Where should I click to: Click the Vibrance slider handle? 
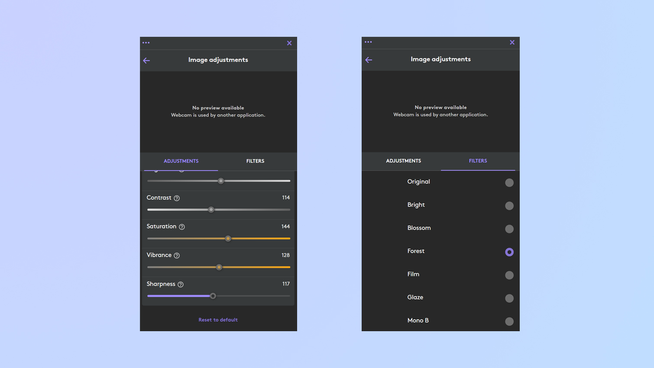(219, 267)
